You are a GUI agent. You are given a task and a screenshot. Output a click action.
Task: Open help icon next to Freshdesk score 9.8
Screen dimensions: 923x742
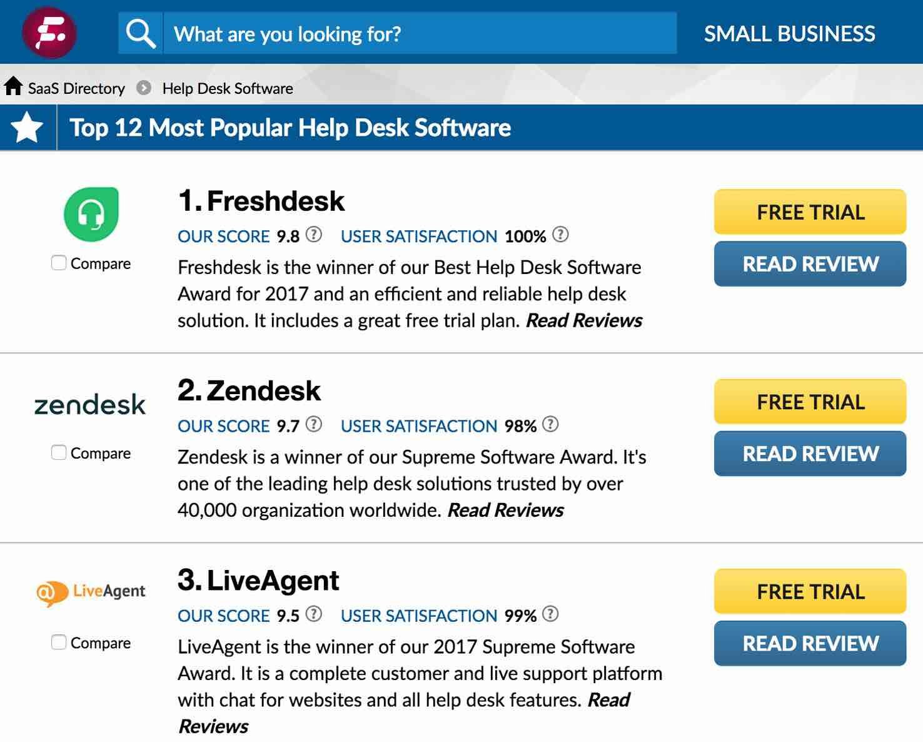click(x=314, y=235)
